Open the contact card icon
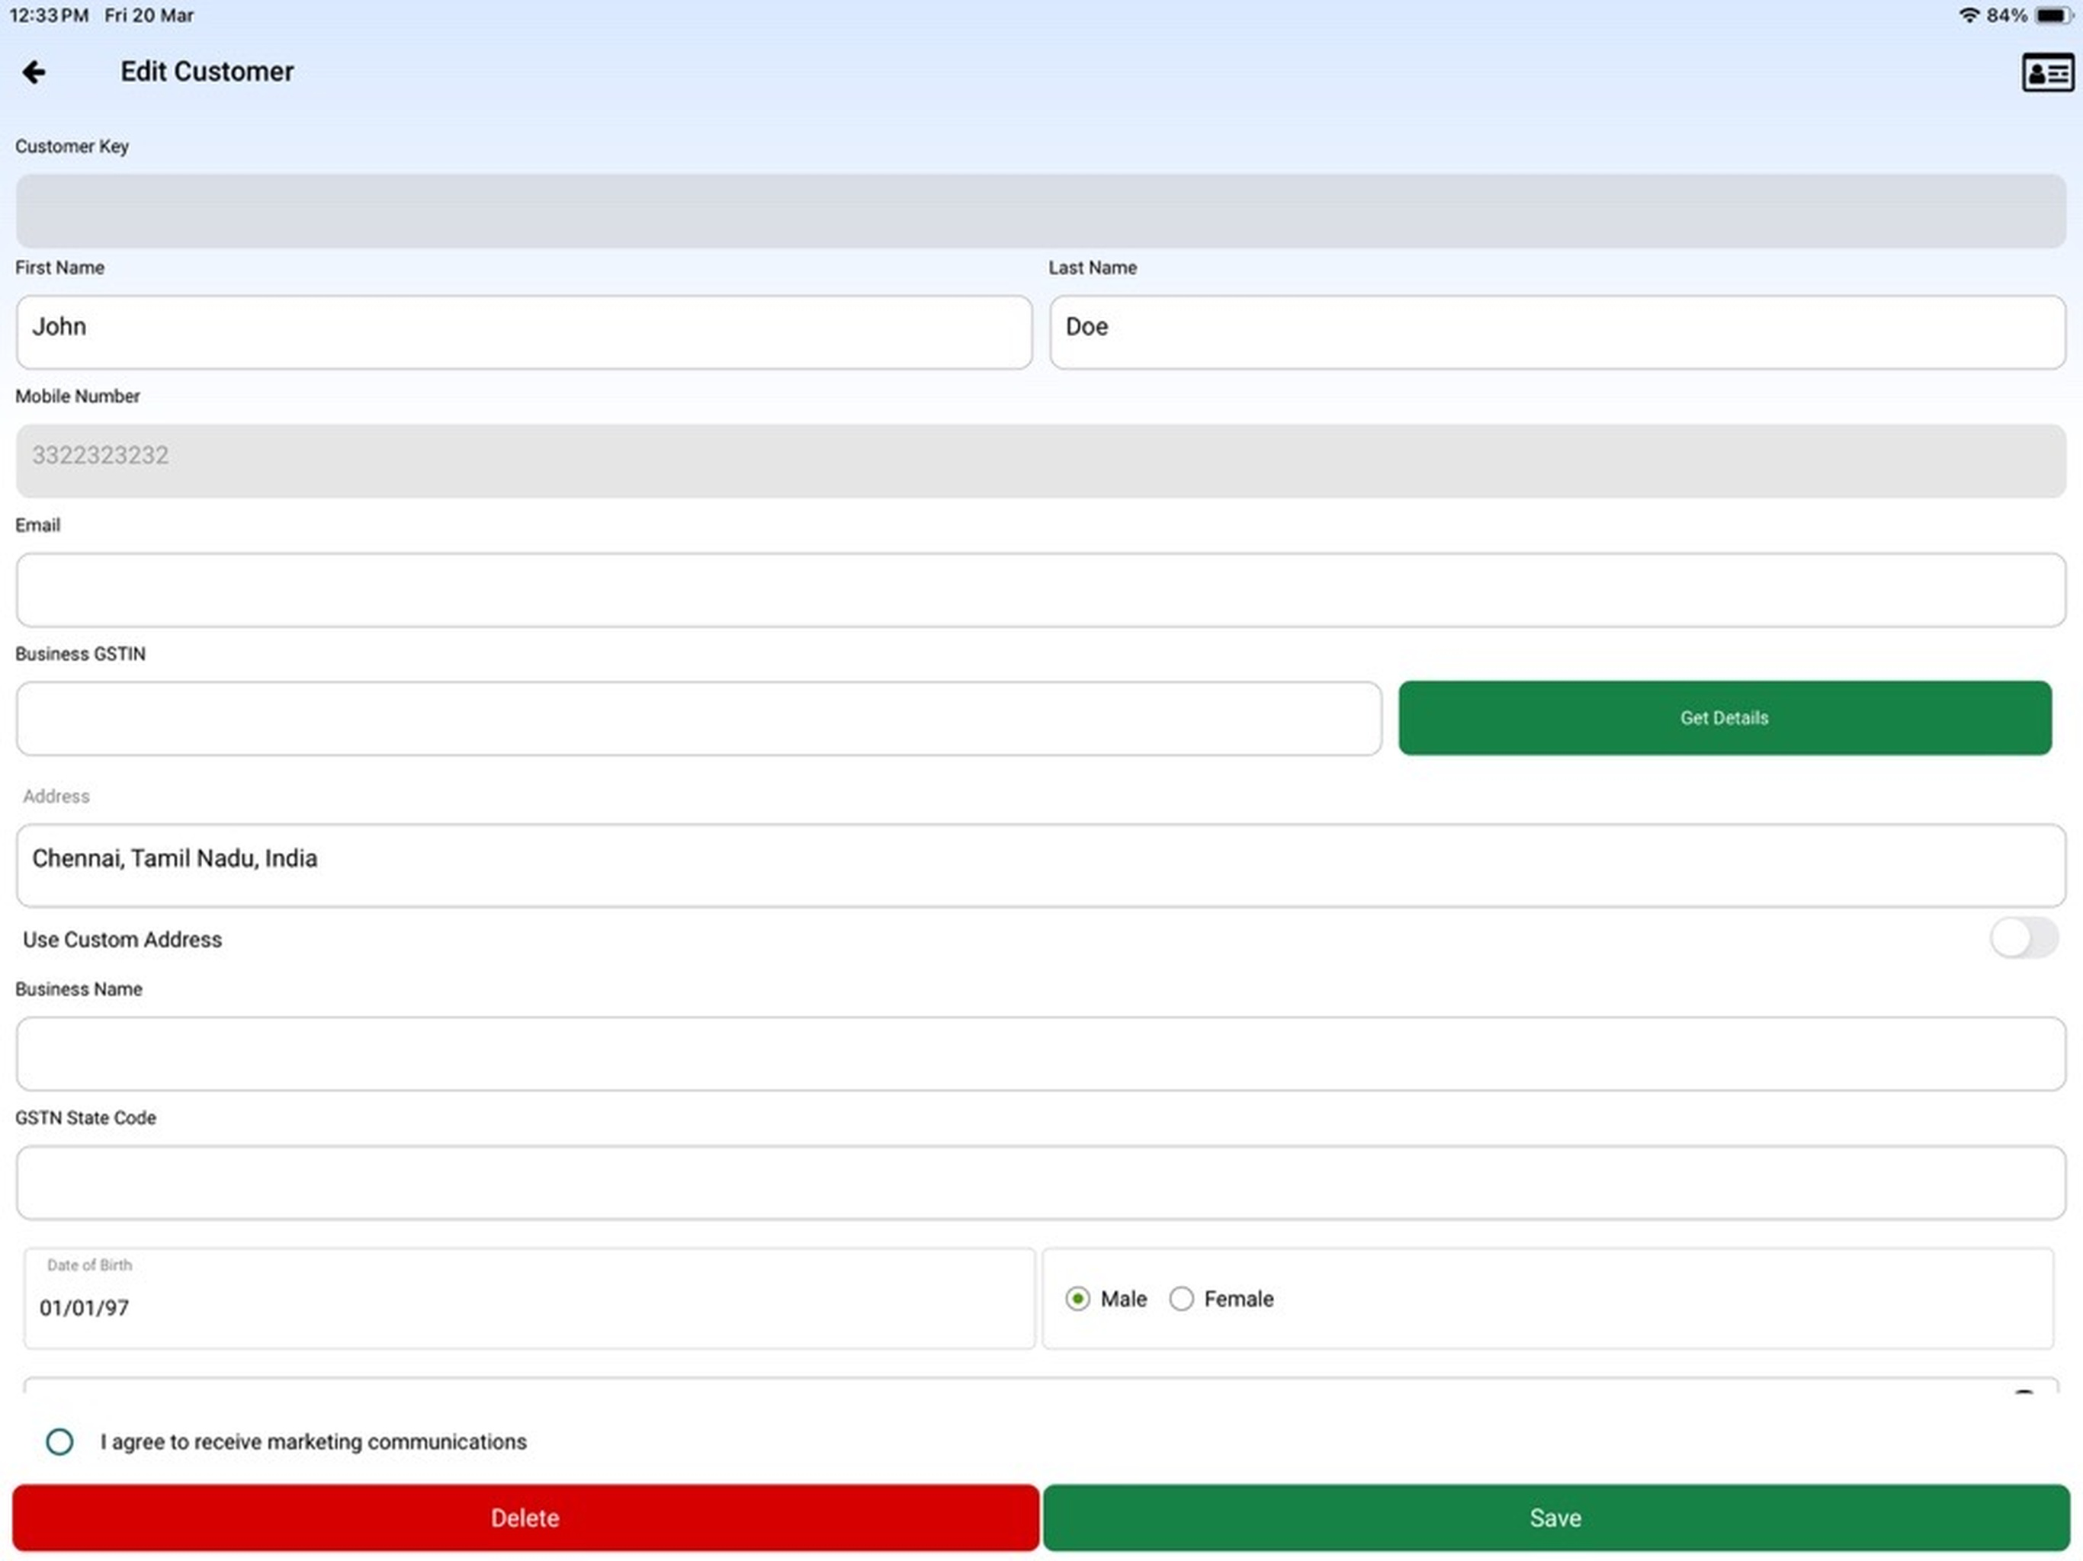Viewport: 2083px width, 1561px height. 2047,72
